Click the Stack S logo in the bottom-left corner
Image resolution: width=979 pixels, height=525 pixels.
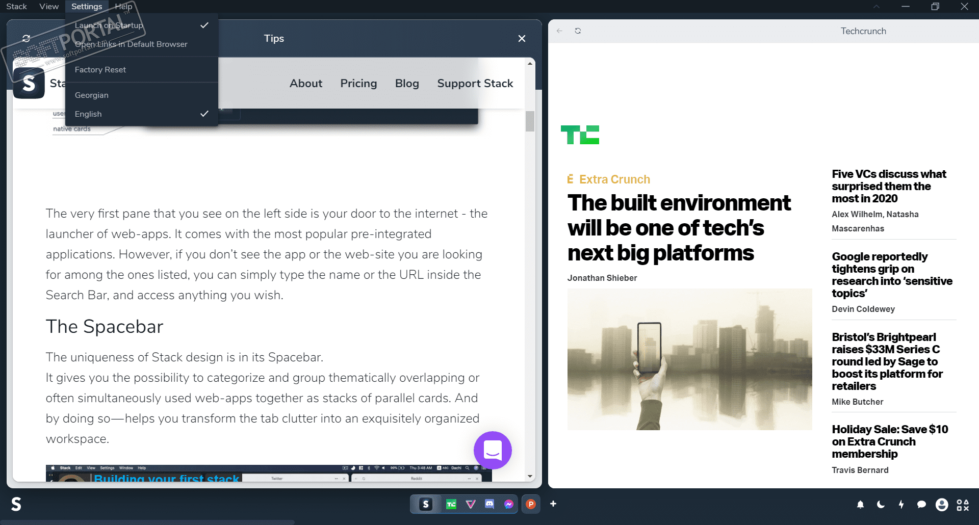16,504
